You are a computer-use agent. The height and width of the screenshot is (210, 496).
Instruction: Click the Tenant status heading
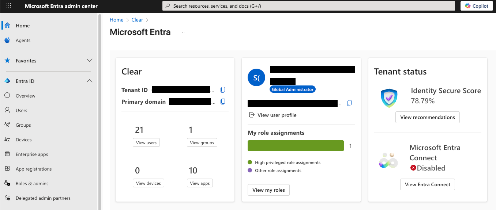(x=400, y=72)
